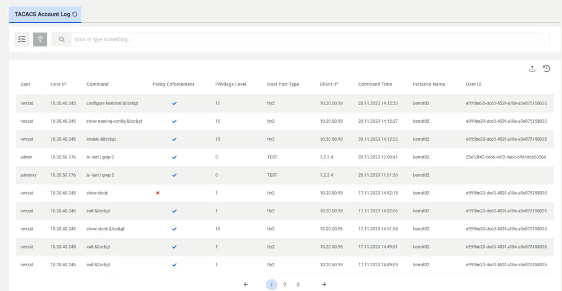Select the 'configure terminal &ltcr&gt' command cell
This screenshot has height=291, width=562.
(112, 103)
